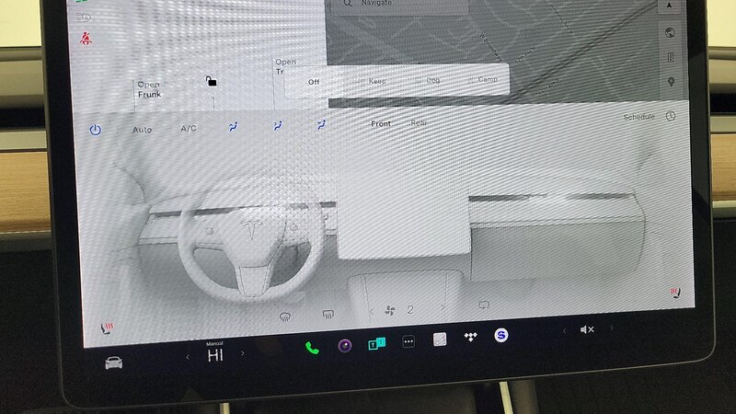Toggle the middle airflow vent icon

click(x=278, y=125)
